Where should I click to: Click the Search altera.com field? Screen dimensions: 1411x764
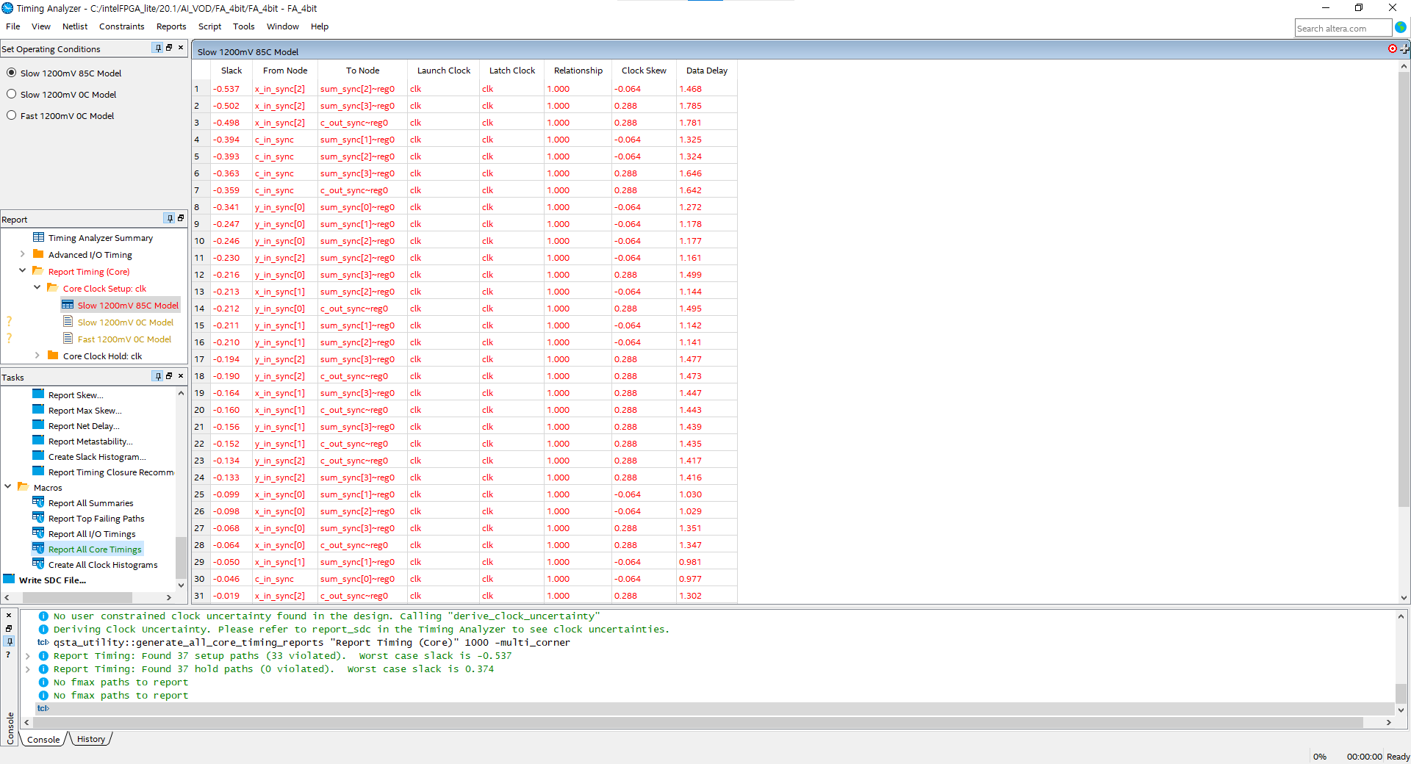[1343, 28]
